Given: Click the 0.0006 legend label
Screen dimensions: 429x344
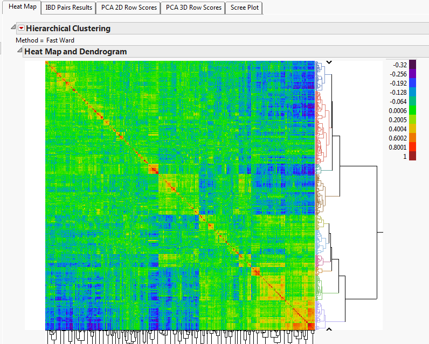Looking at the screenshot, I should [398, 111].
